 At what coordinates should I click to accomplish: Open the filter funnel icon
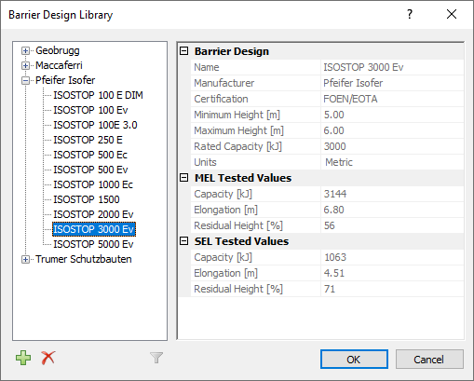[156, 358]
